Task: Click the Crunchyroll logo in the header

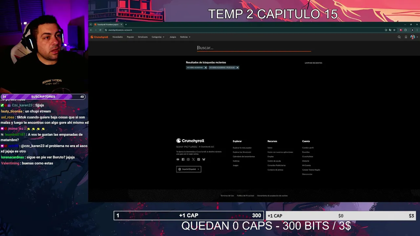Action: point(99,37)
